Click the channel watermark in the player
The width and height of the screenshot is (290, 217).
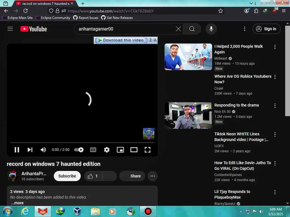pyautogui.click(x=148, y=134)
